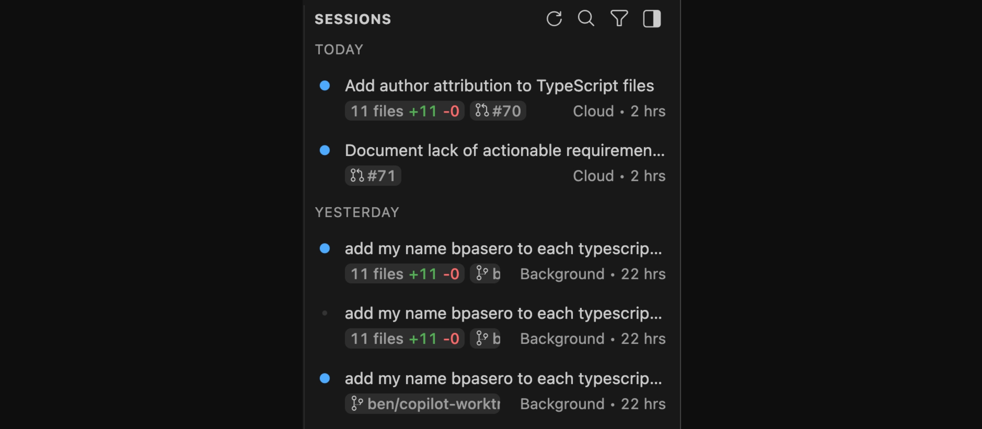Click the '11 files +11 -0' badge for PR #70
Screen dimensions: 982x429
[404, 111]
